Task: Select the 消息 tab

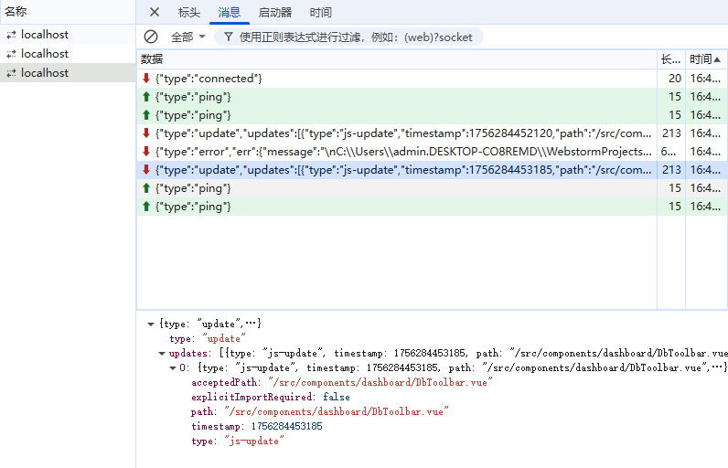Action: coord(230,12)
